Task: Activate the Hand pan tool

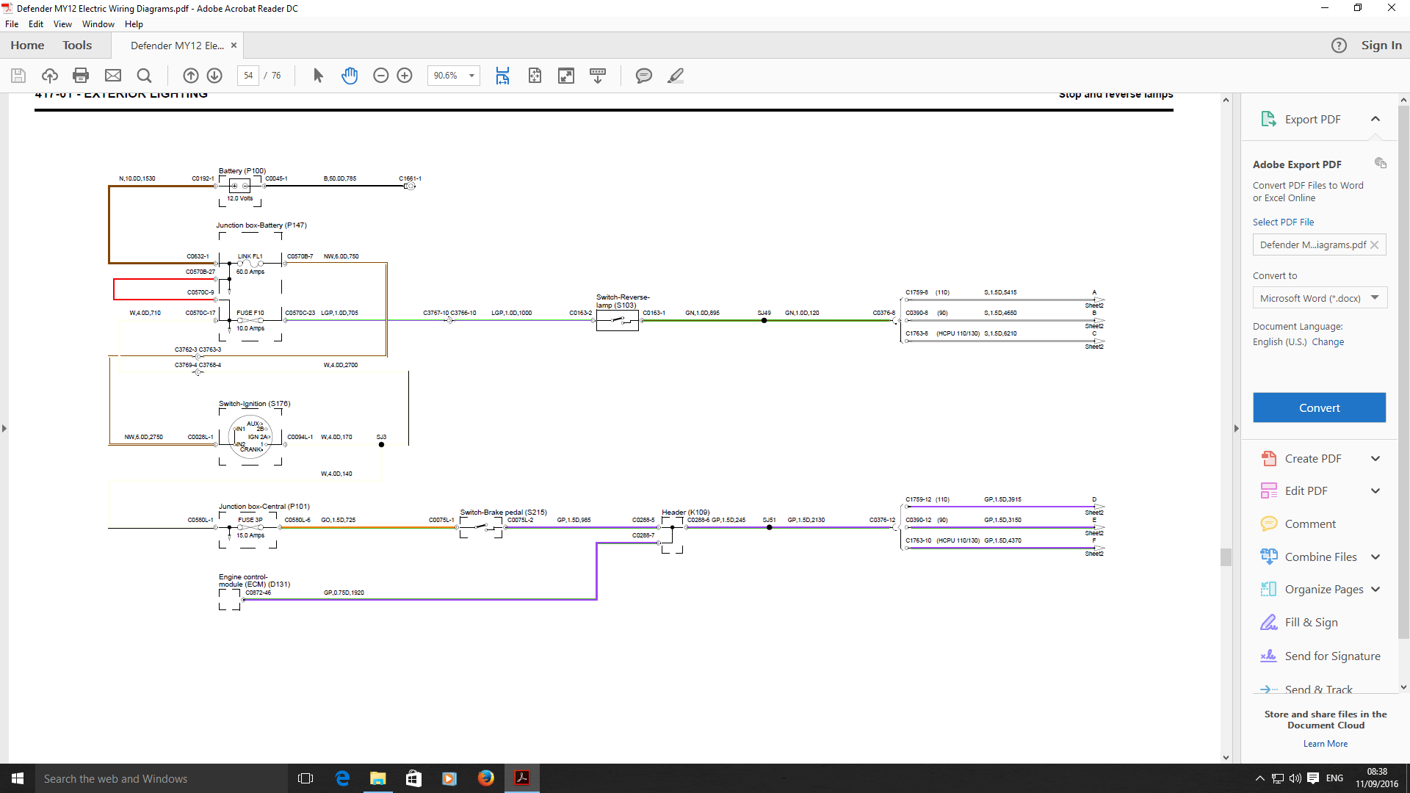Action: point(350,76)
